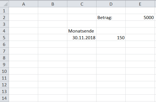156x102 pixels.
Task: Select row 1 header
Action: 4,11
